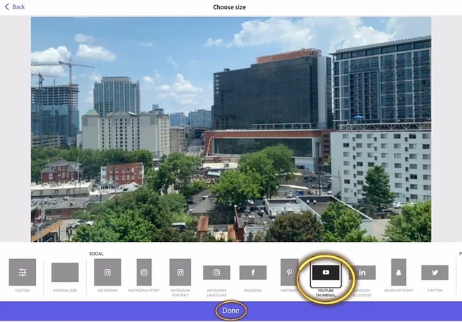Select the Pinterest size preset

(289, 273)
